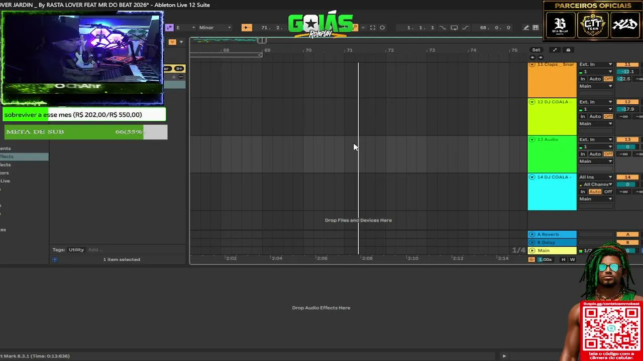
Task: Adjust track 12 volume value -17.9
Action: pos(627,109)
